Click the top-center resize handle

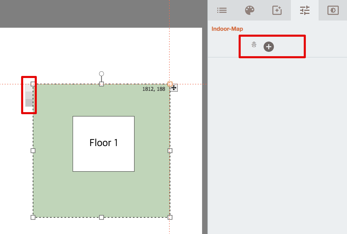click(x=101, y=84)
